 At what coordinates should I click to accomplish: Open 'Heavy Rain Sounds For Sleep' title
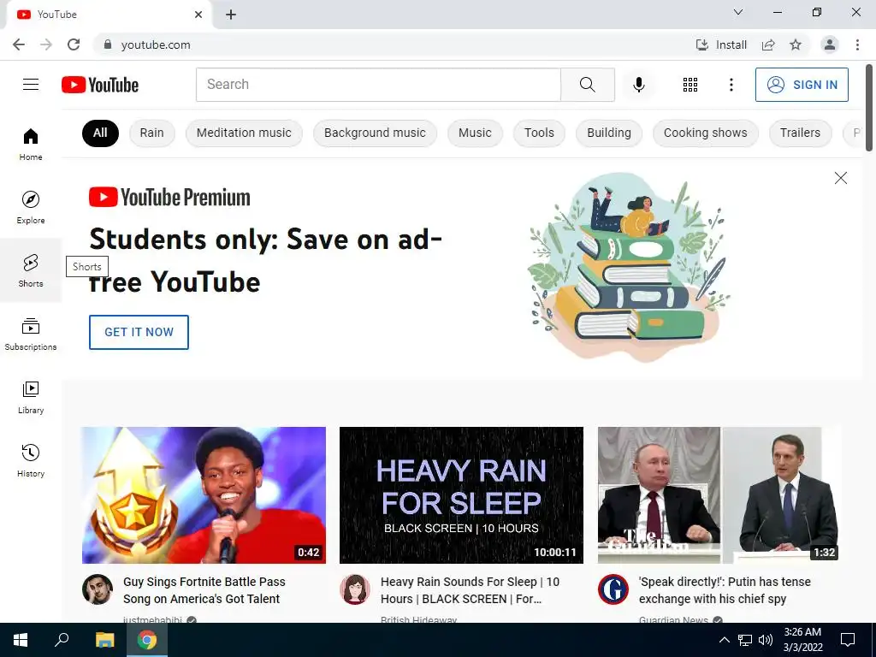point(470,590)
